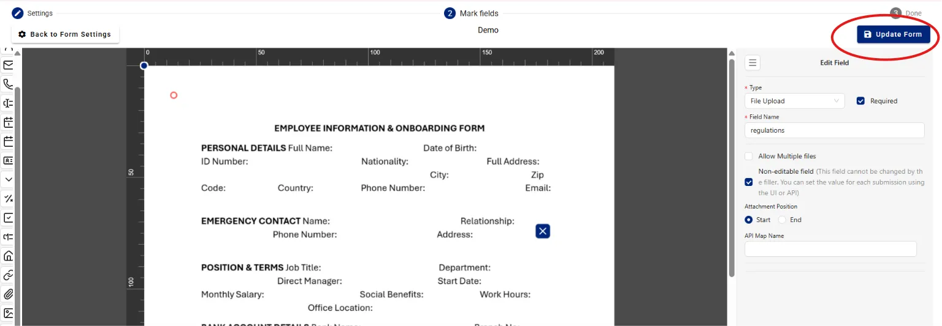Click the Settings step label

(40, 13)
